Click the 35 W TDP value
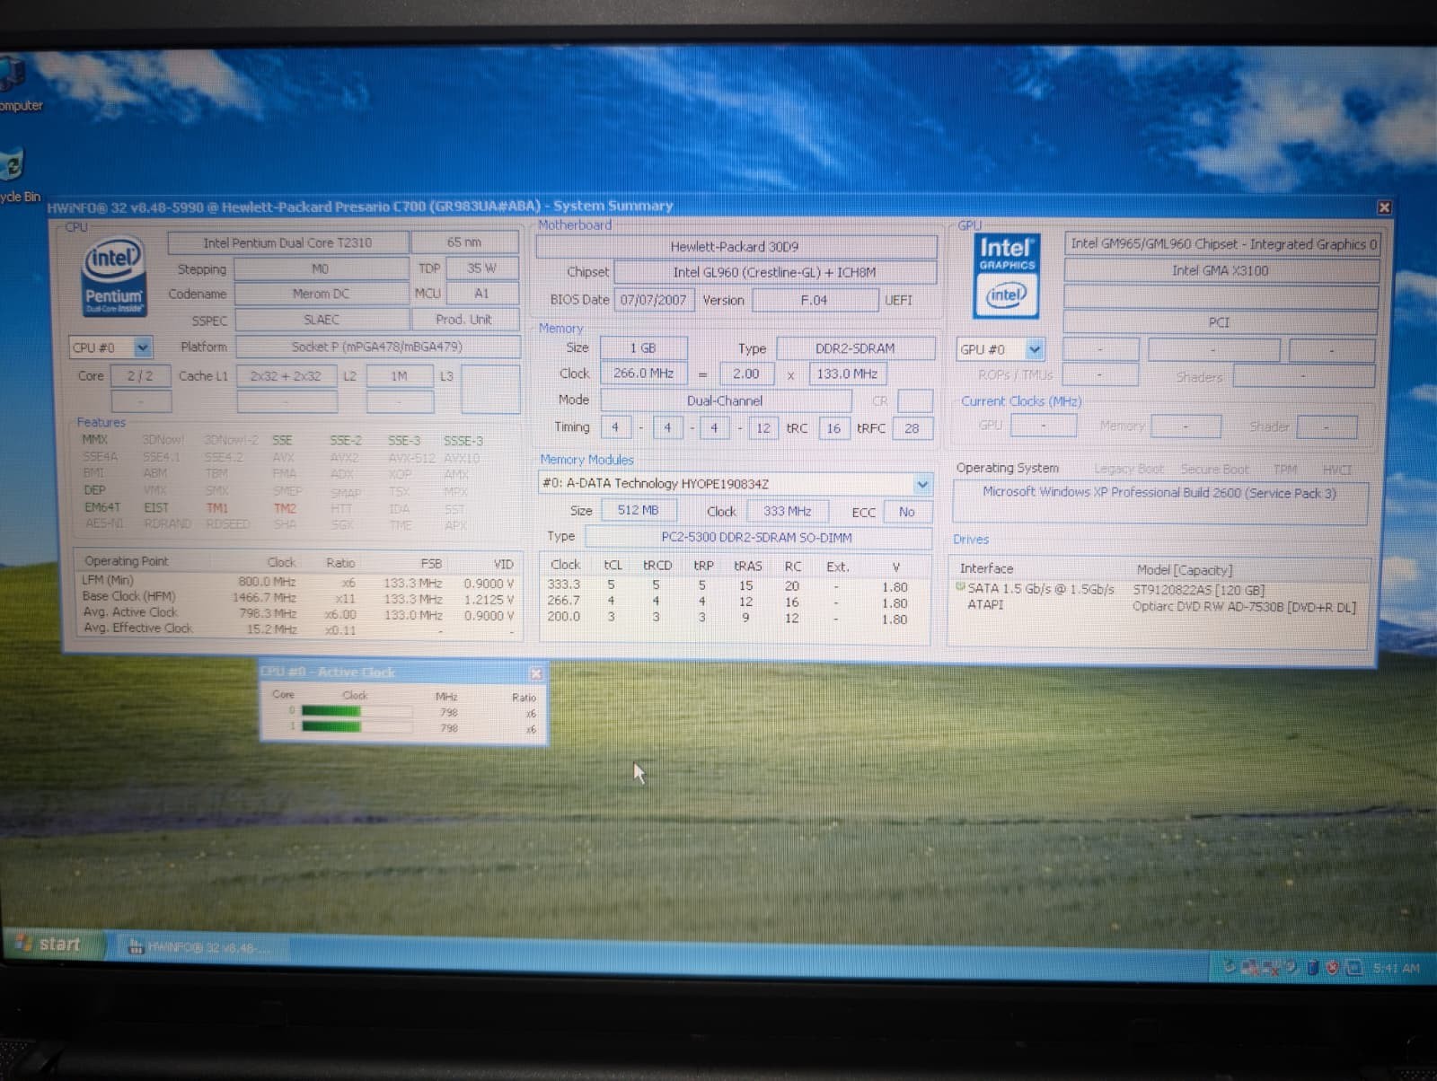The width and height of the screenshot is (1437, 1081). click(481, 268)
